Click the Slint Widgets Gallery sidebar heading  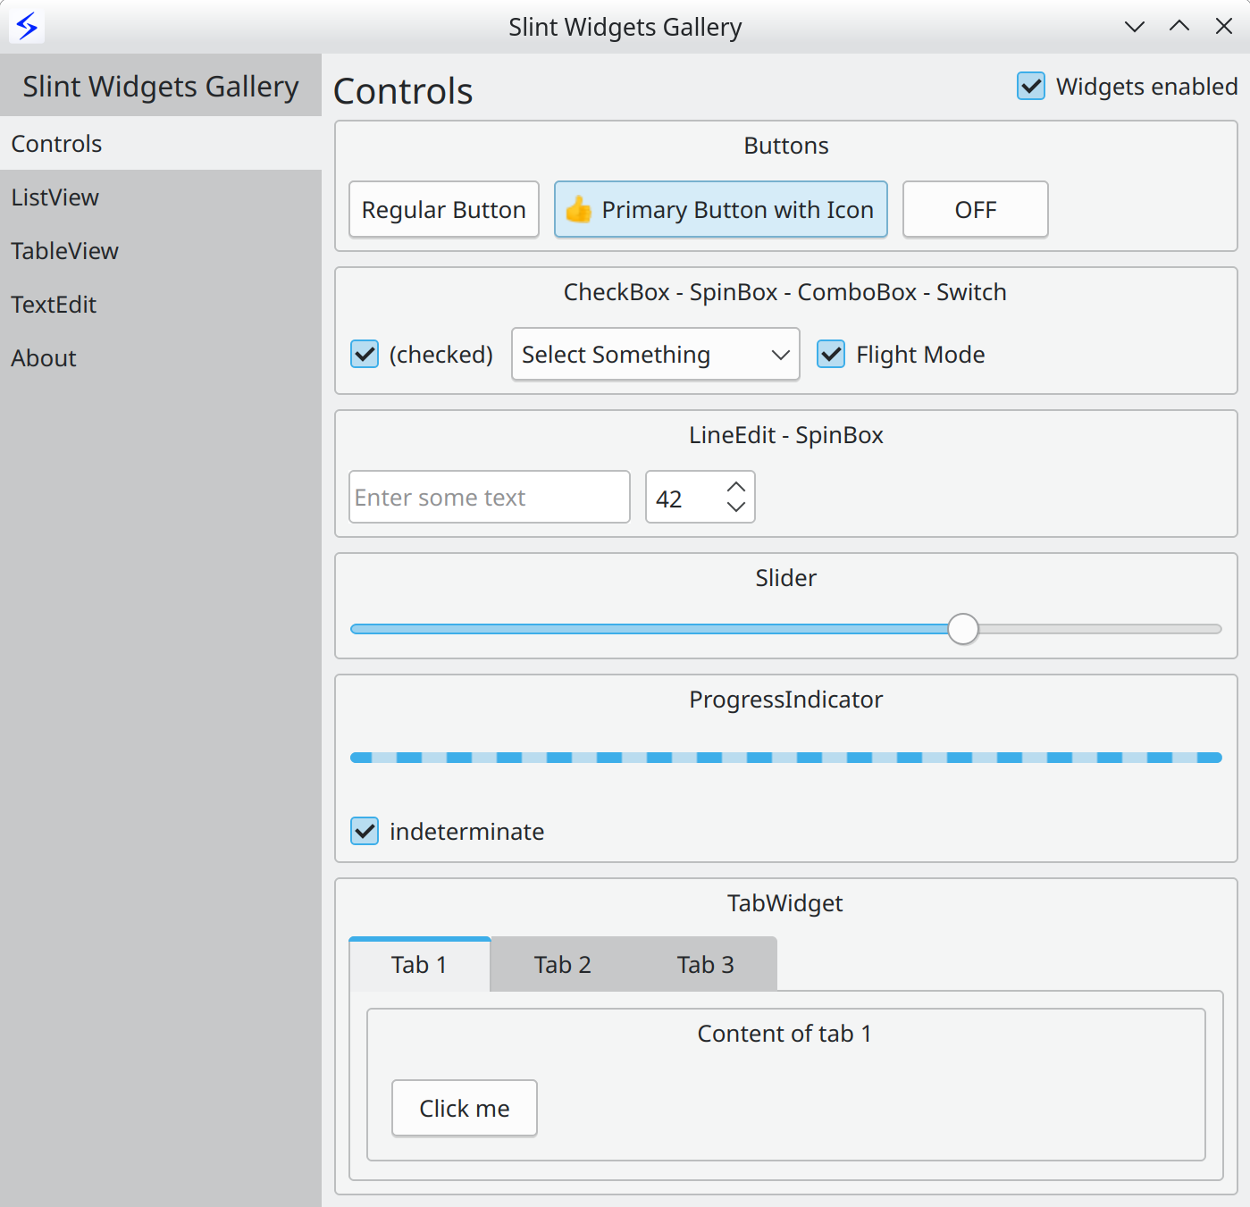(x=161, y=87)
